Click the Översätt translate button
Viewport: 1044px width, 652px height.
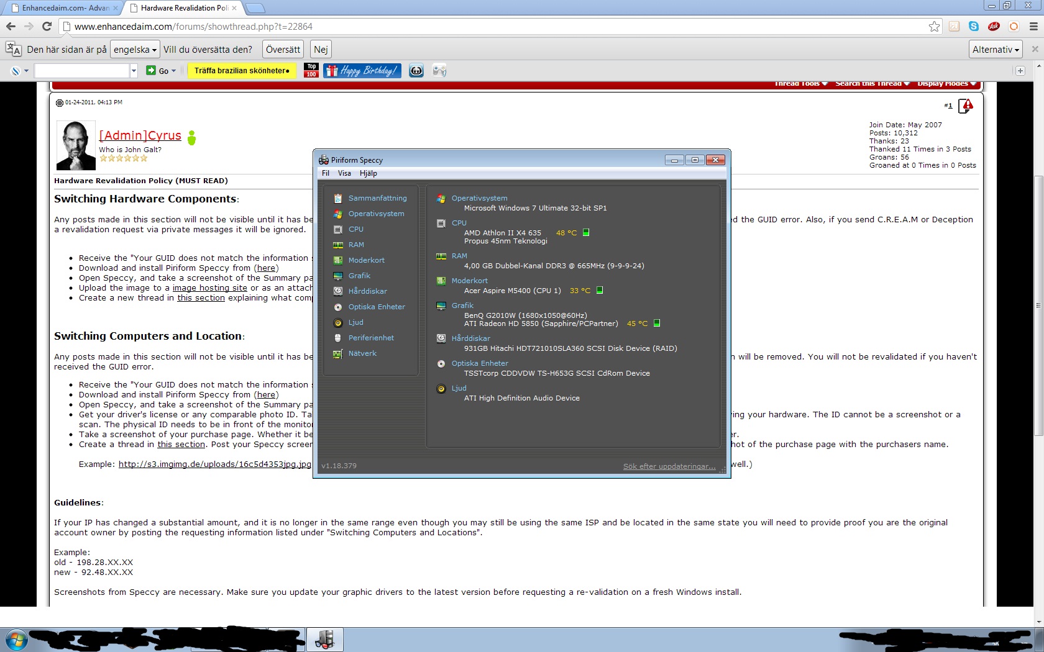283,49
